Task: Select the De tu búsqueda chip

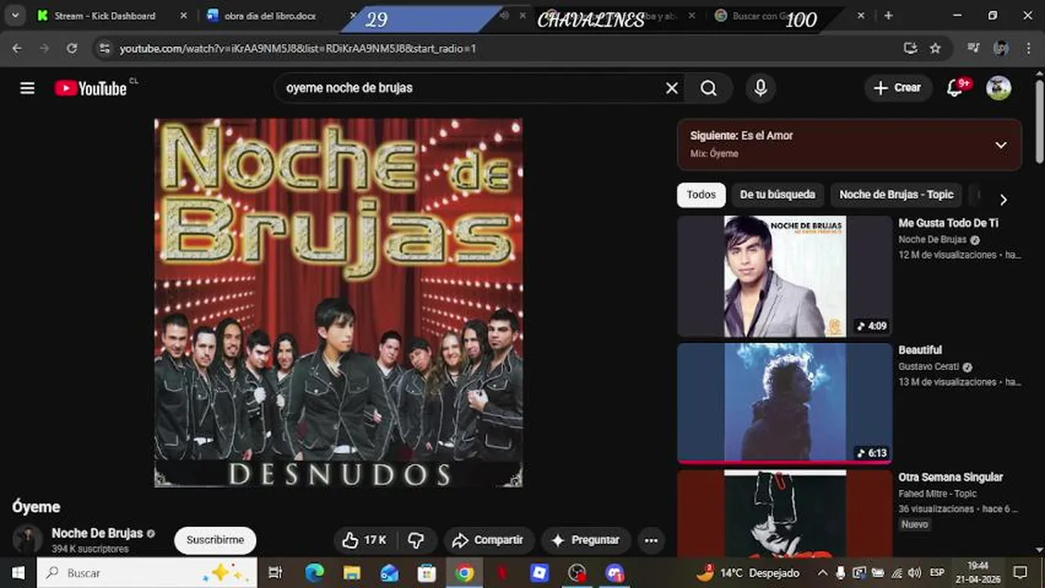Action: 777,194
